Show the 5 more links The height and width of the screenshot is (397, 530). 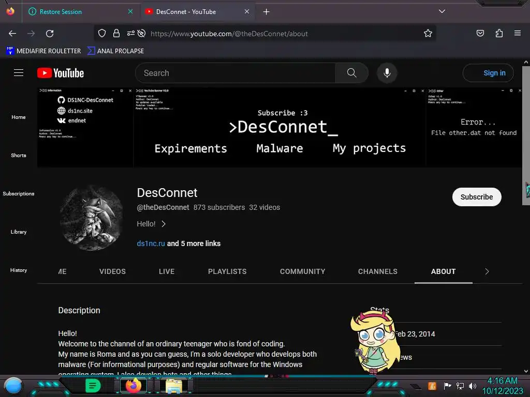pos(194,243)
